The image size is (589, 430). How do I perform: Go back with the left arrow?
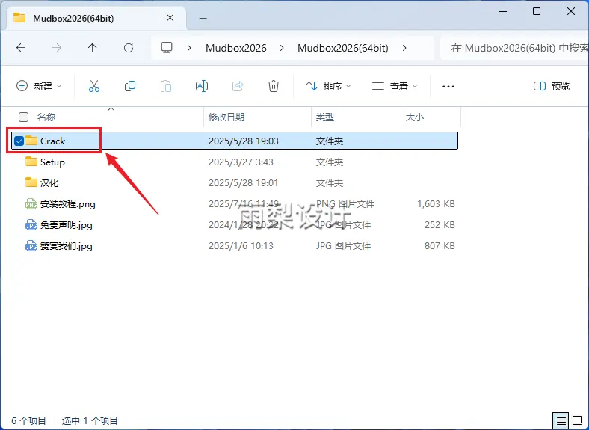click(21, 48)
